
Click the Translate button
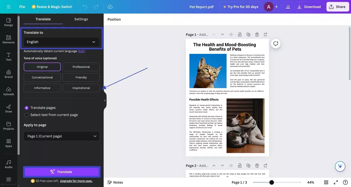click(x=62, y=172)
